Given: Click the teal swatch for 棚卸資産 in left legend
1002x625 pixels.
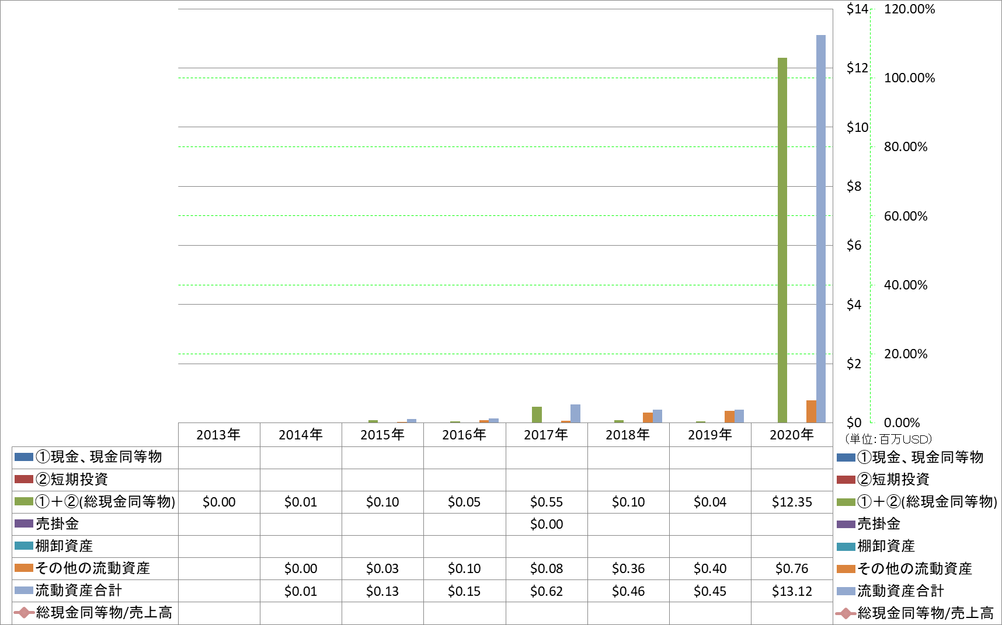Looking at the screenshot, I should pos(24,546).
